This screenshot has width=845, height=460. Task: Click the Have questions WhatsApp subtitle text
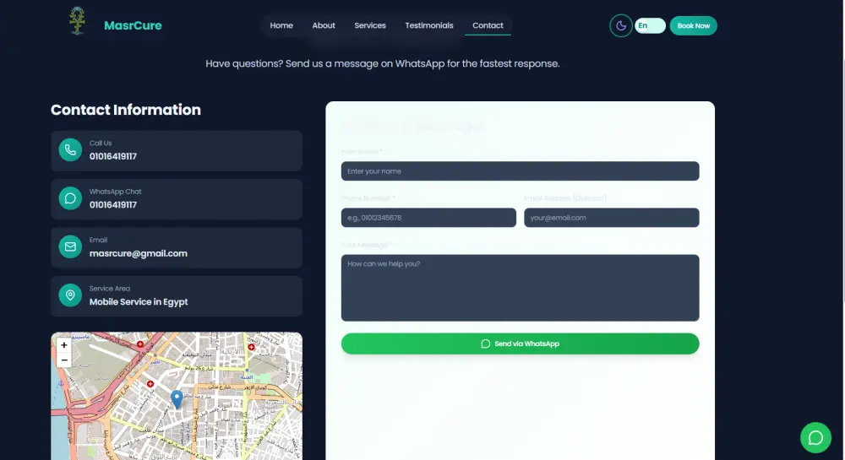pos(383,63)
